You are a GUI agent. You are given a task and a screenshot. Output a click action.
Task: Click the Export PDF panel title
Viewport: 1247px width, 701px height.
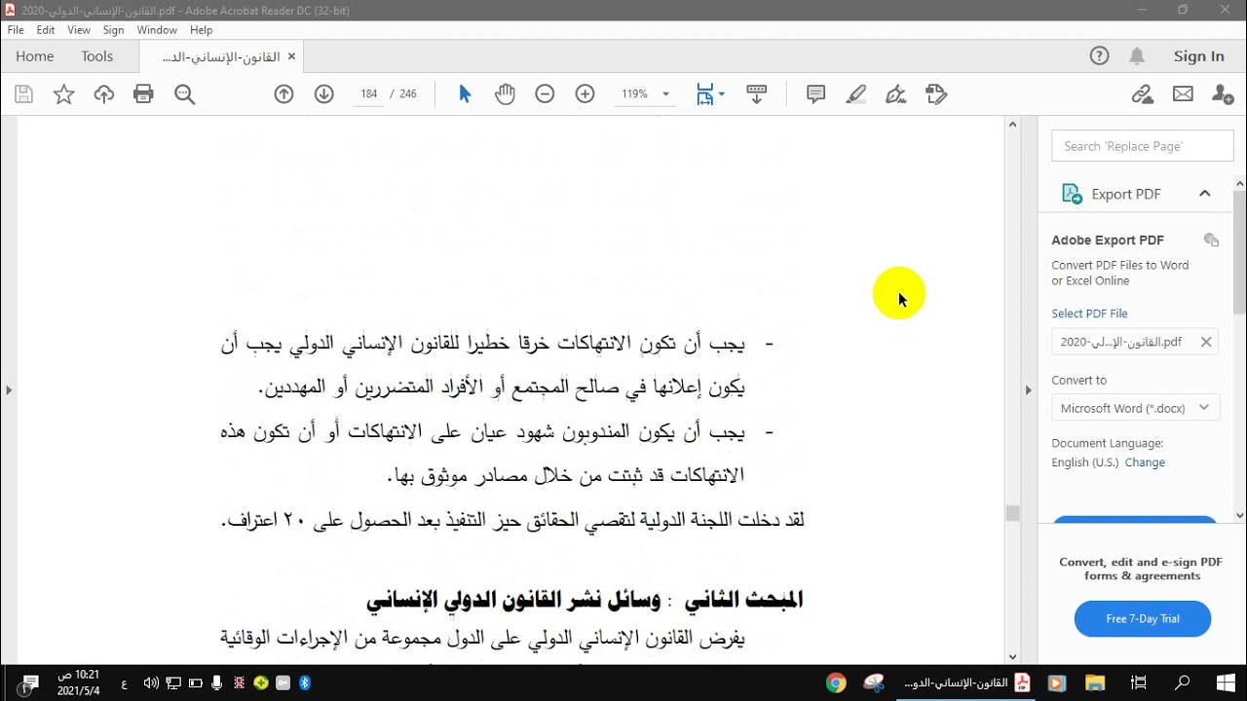click(x=1126, y=194)
